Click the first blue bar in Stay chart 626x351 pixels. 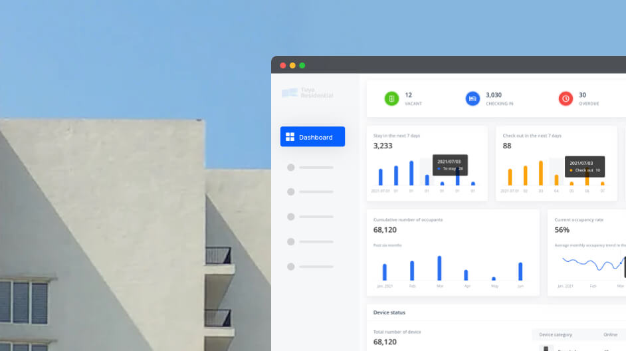(x=381, y=177)
